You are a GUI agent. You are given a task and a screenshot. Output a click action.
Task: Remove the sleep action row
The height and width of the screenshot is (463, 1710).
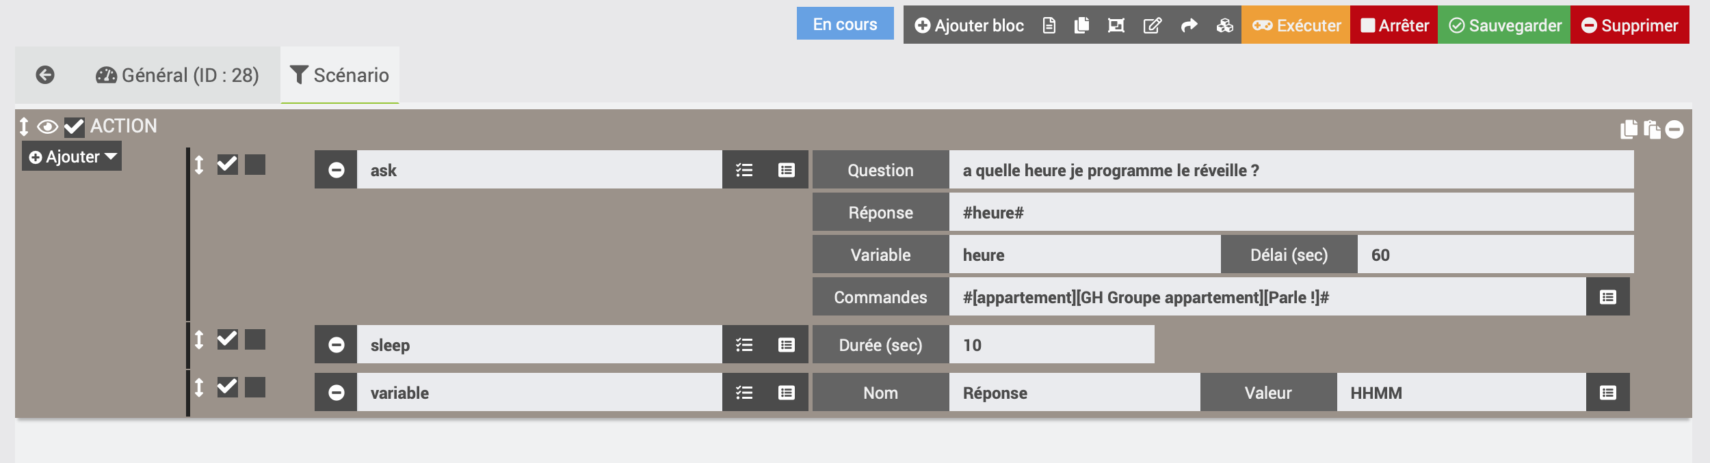(336, 345)
